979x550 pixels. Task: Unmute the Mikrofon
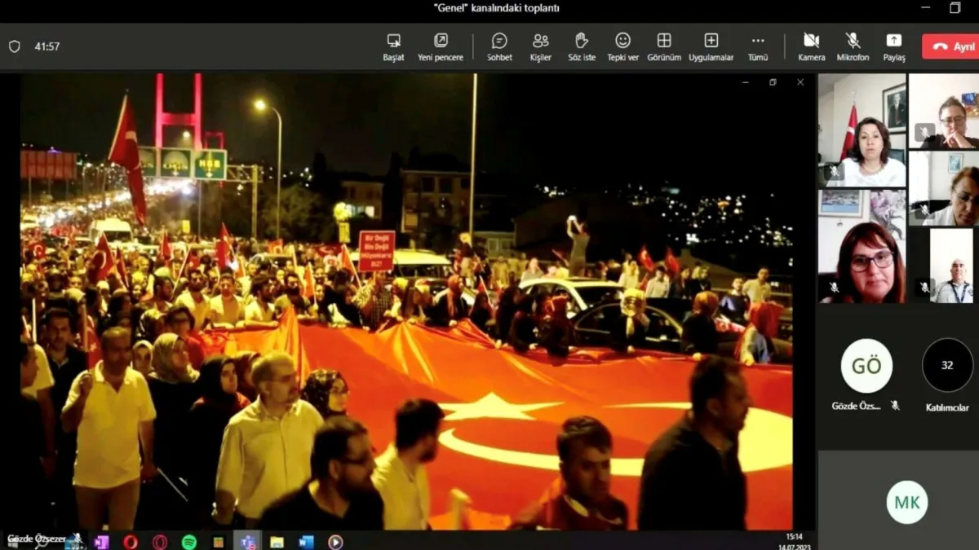[853, 46]
